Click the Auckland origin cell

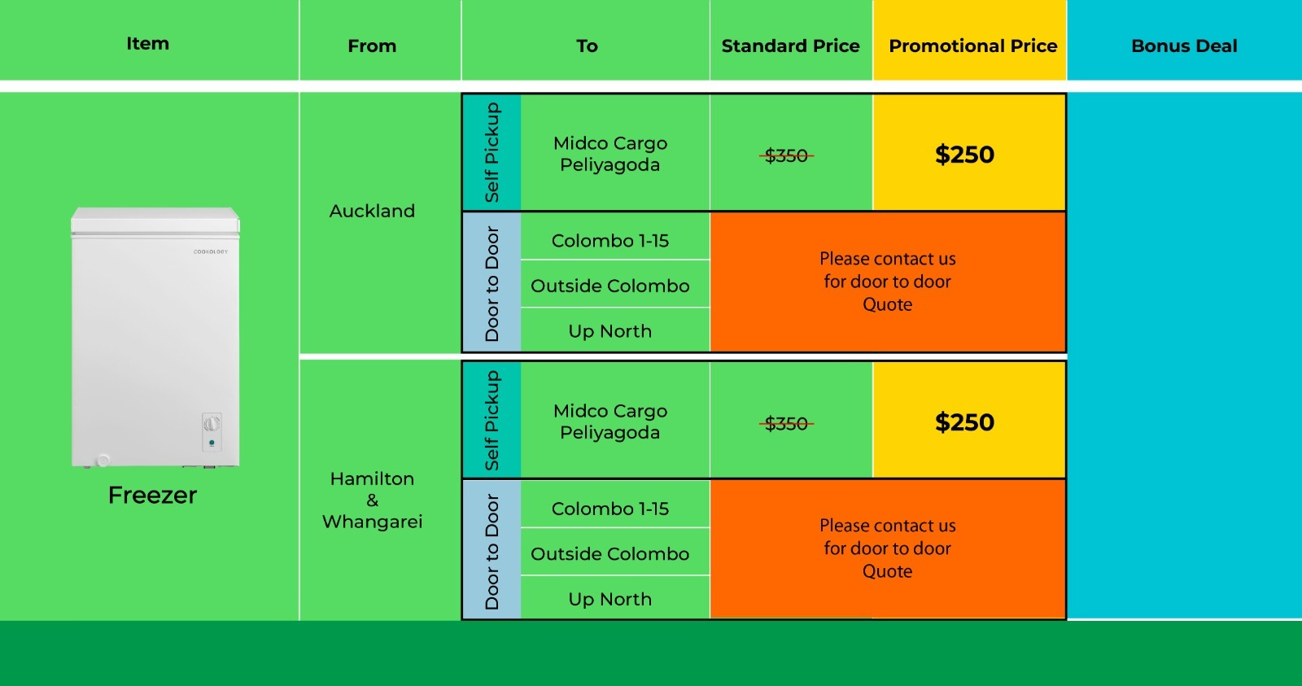(372, 211)
